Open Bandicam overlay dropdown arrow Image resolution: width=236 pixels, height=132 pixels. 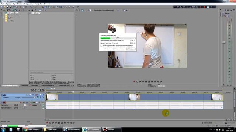click(x=175, y=7)
